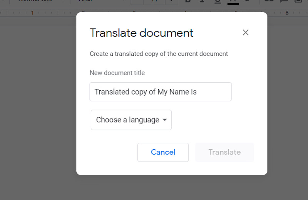The height and width of the screenshot is (200, 308).
Task: Click 'Create a translated copy' description text
Action: click(159, 54)
